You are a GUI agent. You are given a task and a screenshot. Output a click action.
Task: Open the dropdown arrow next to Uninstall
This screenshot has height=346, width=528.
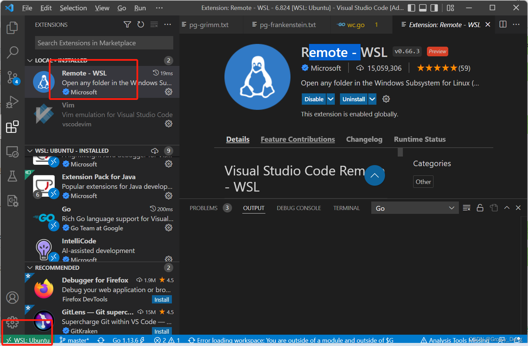pos(372,99)
